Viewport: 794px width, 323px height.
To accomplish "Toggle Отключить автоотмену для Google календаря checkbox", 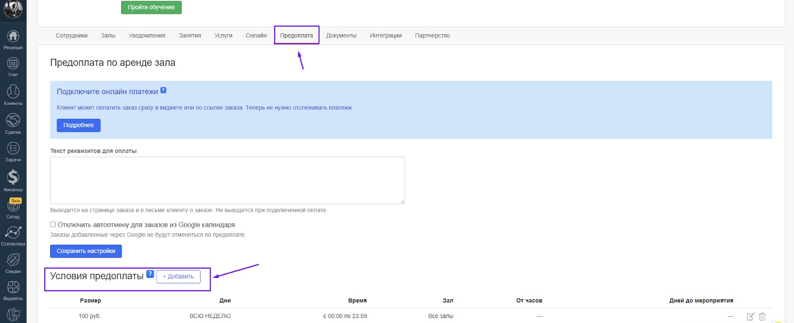I will 53,225.
